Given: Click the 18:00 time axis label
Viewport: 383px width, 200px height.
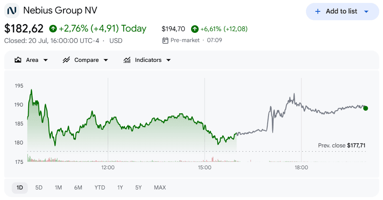Looking at the screenshot, I should pos(301,168).
